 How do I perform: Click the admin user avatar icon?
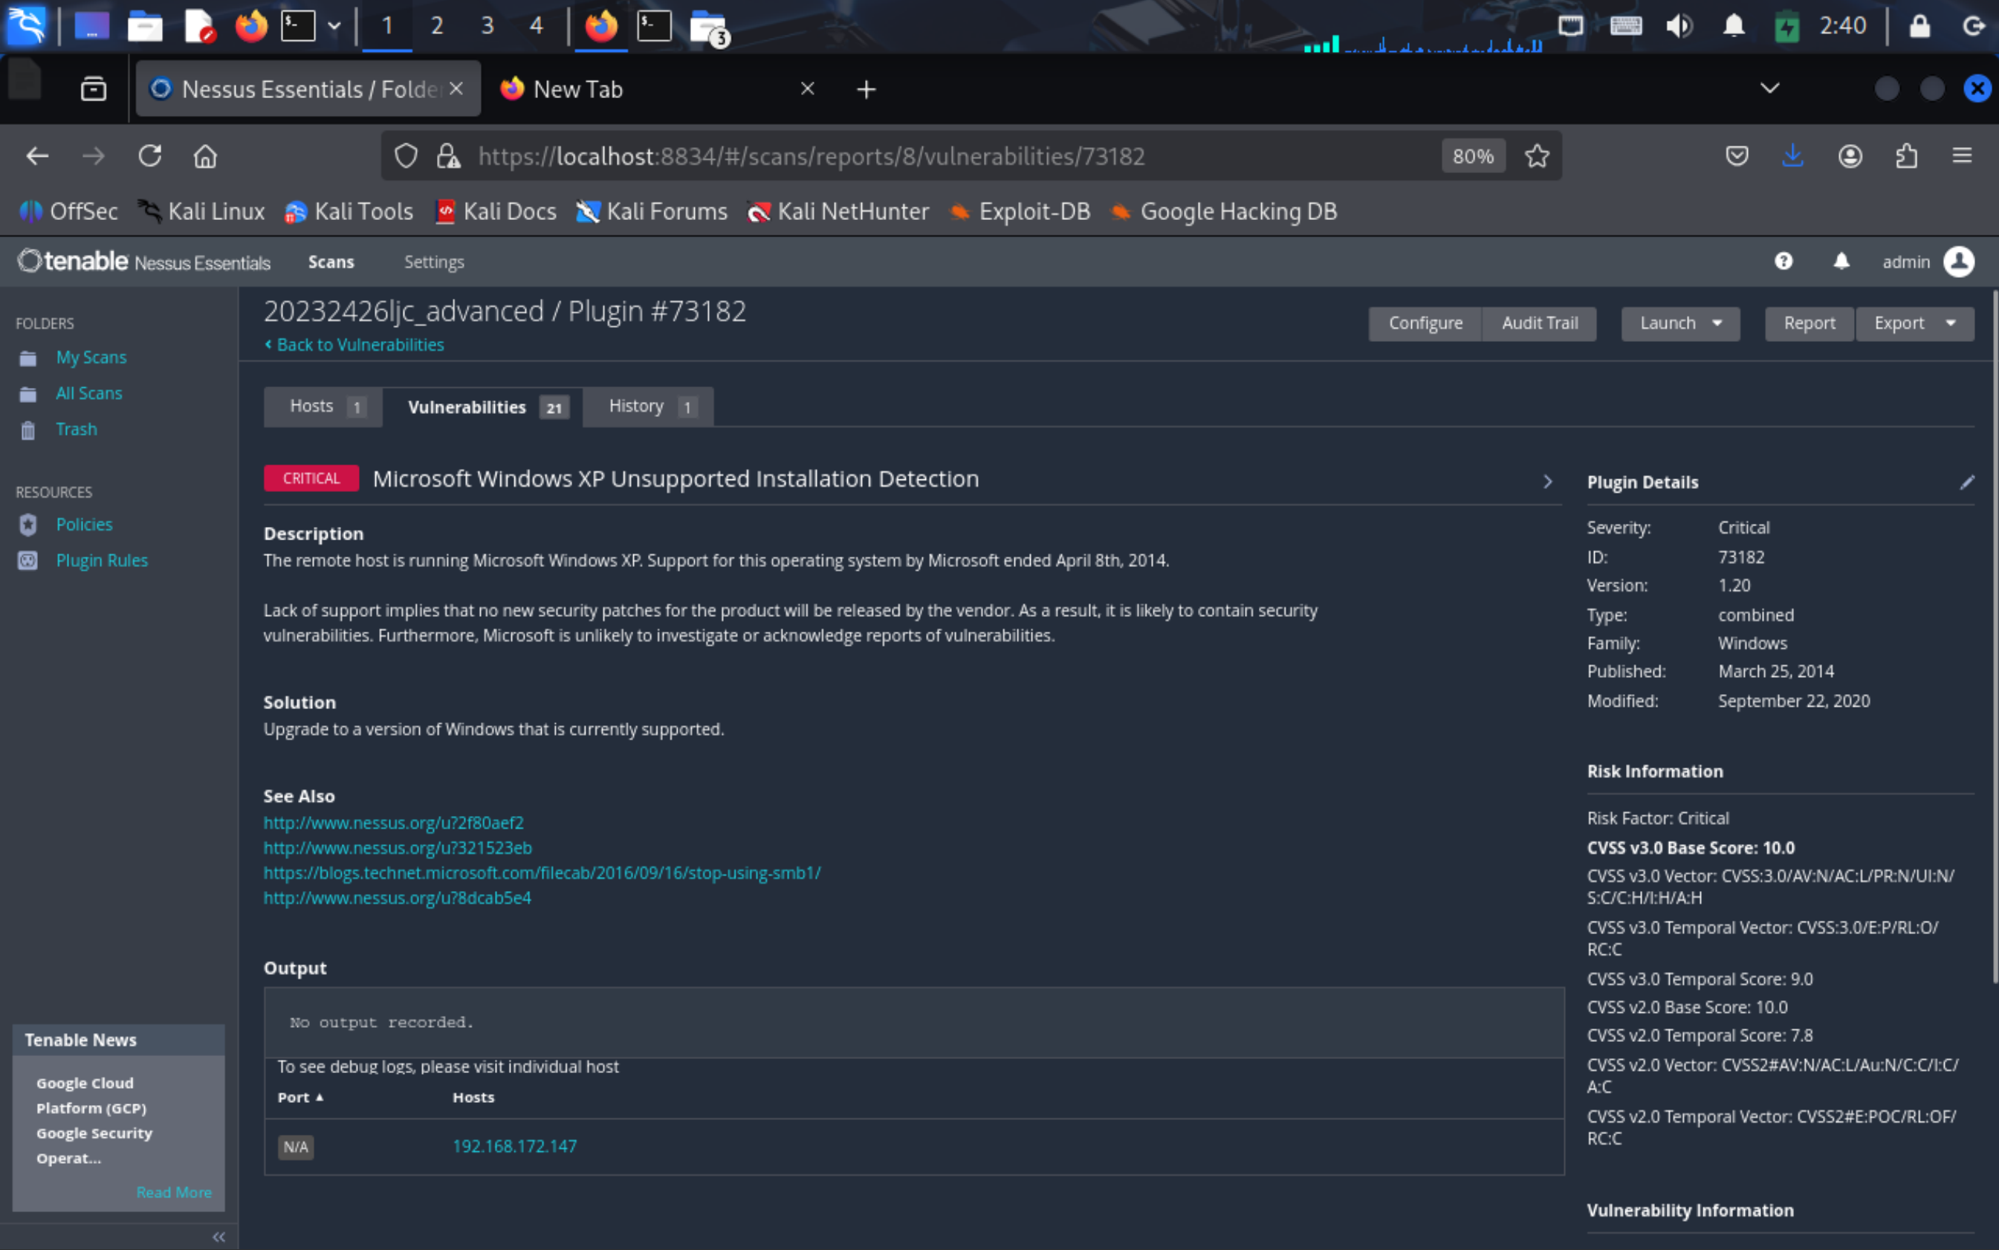click(1958, 262)
